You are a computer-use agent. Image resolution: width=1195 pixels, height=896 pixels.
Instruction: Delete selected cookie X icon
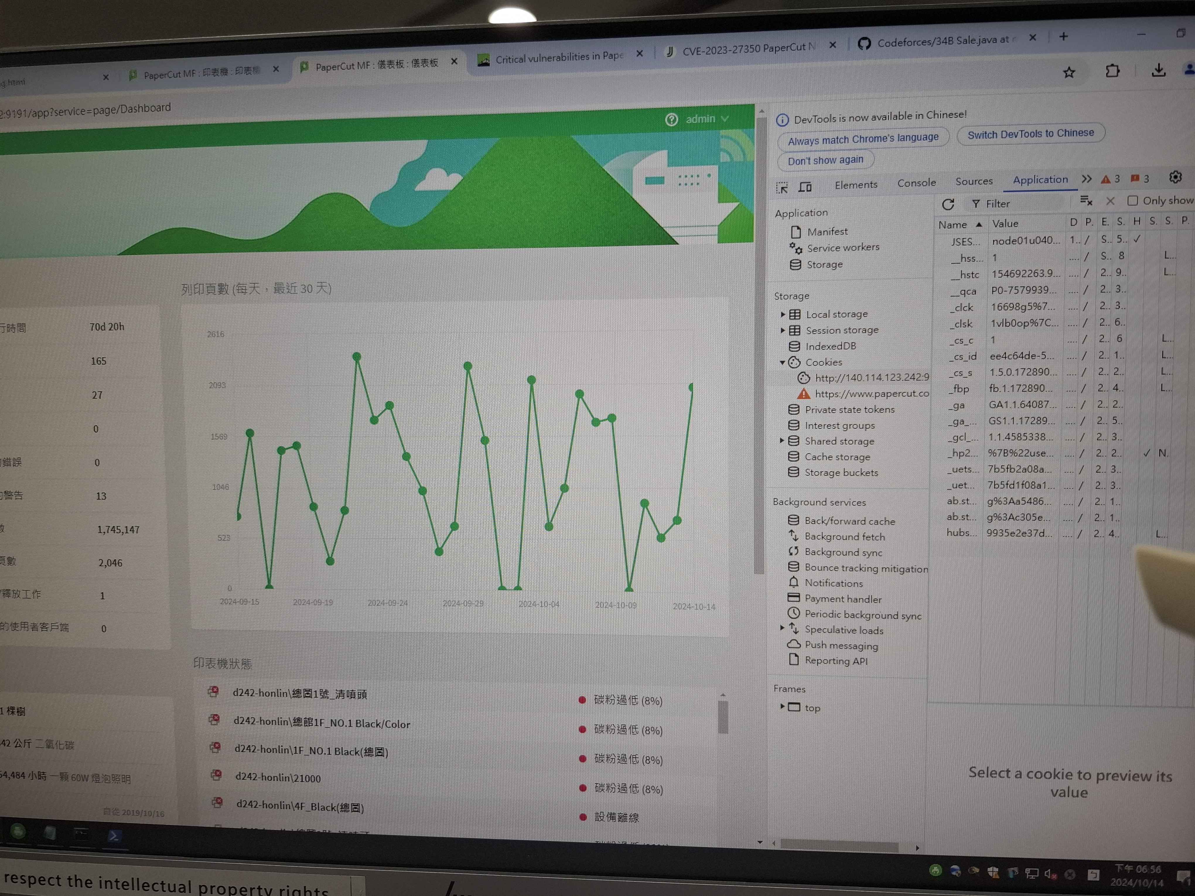tap(1110, 201)
